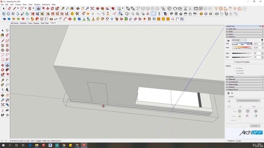This screenshot has height=148, width=264.
Task: Select the Zoom magnifier in top toolbar
Action: click(87, 8)
